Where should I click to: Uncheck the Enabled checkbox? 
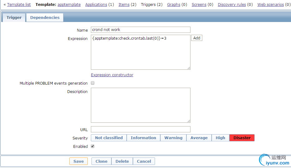[92, 146]
